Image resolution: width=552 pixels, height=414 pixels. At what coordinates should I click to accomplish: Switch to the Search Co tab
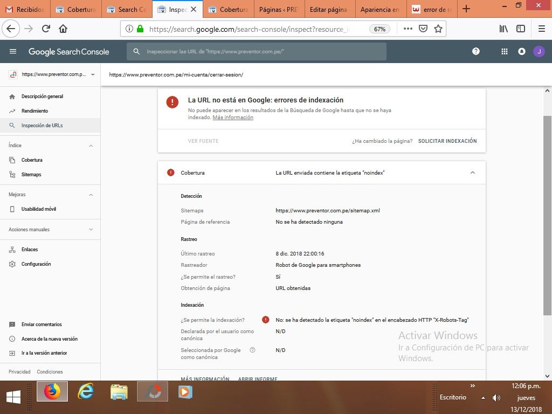tap(127, 9)
